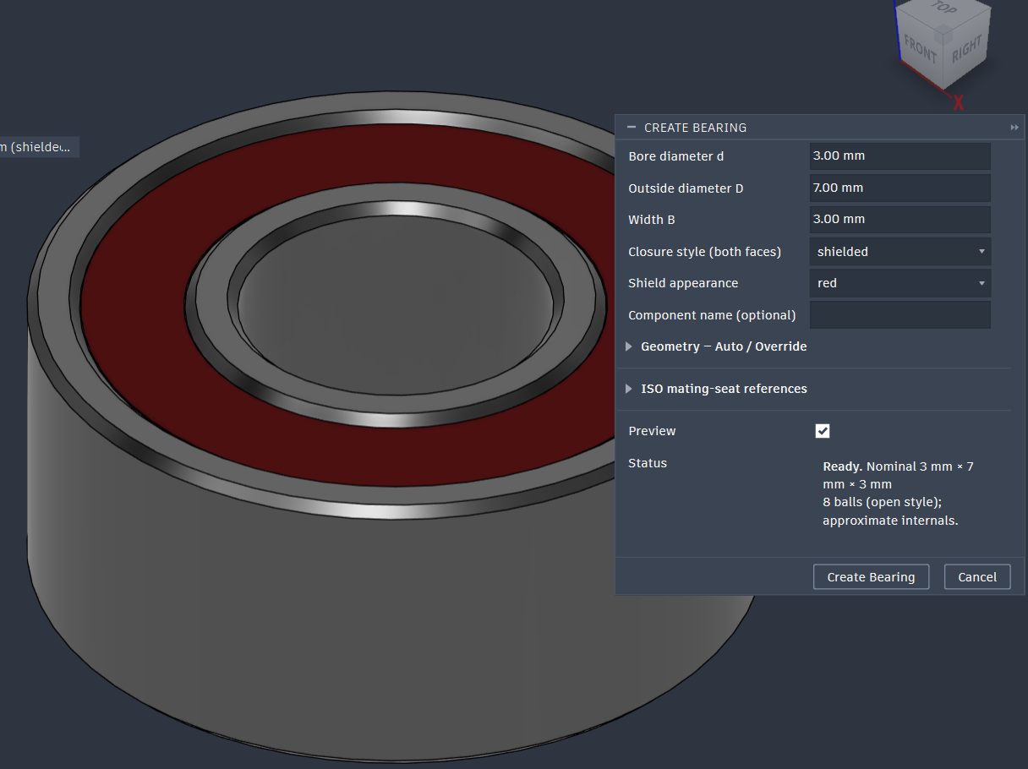Click the Component name input field
This screenshot has height=769, width=1028.
900,314
